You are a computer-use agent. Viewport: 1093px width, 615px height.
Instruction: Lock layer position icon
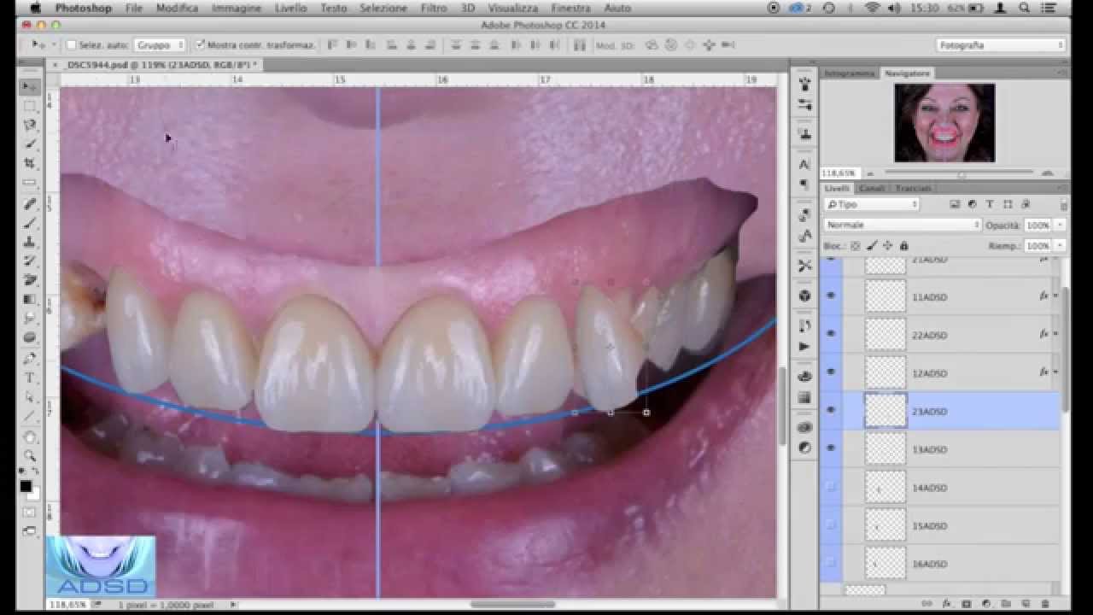point(887,246)
